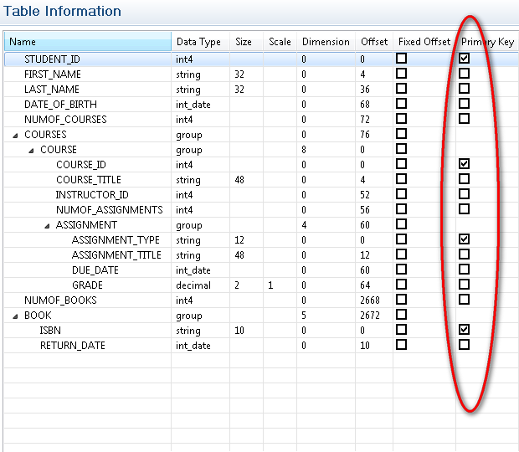Enable Fixed Offset for FIRST_NAME row
Viewport: 519px width, 452px height.
pos(401,74)
